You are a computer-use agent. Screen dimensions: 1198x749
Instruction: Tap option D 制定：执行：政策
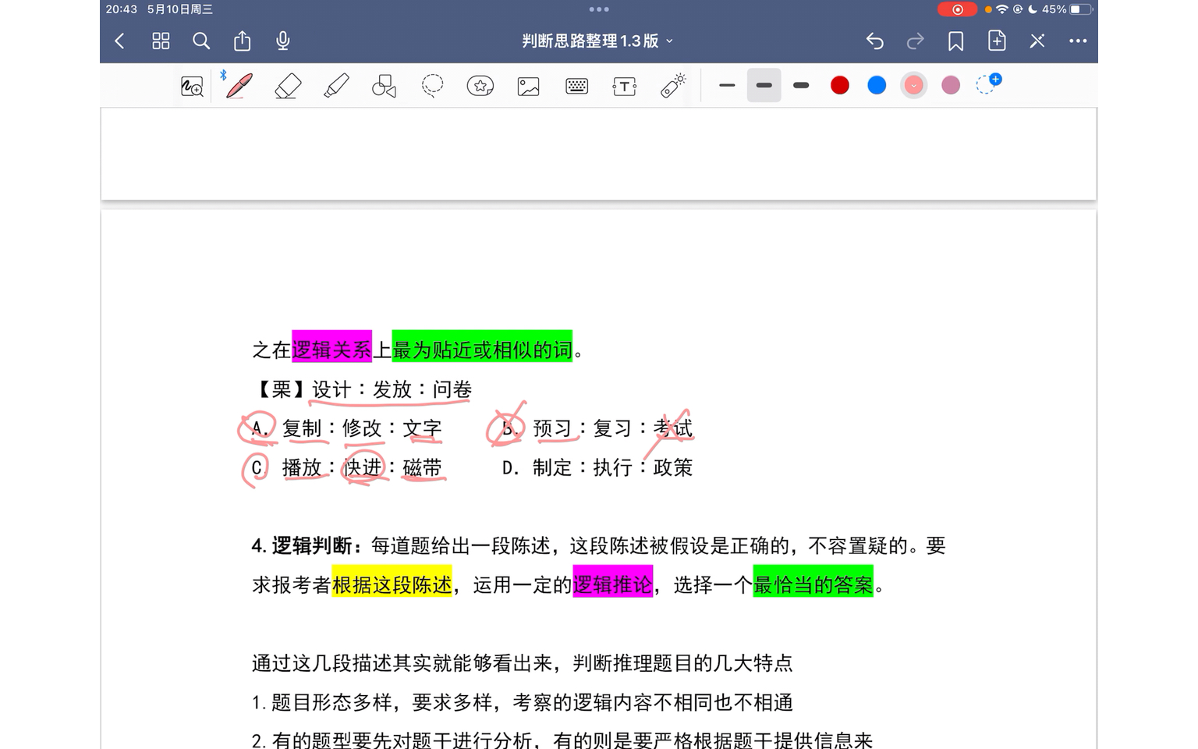pos(597,467)
